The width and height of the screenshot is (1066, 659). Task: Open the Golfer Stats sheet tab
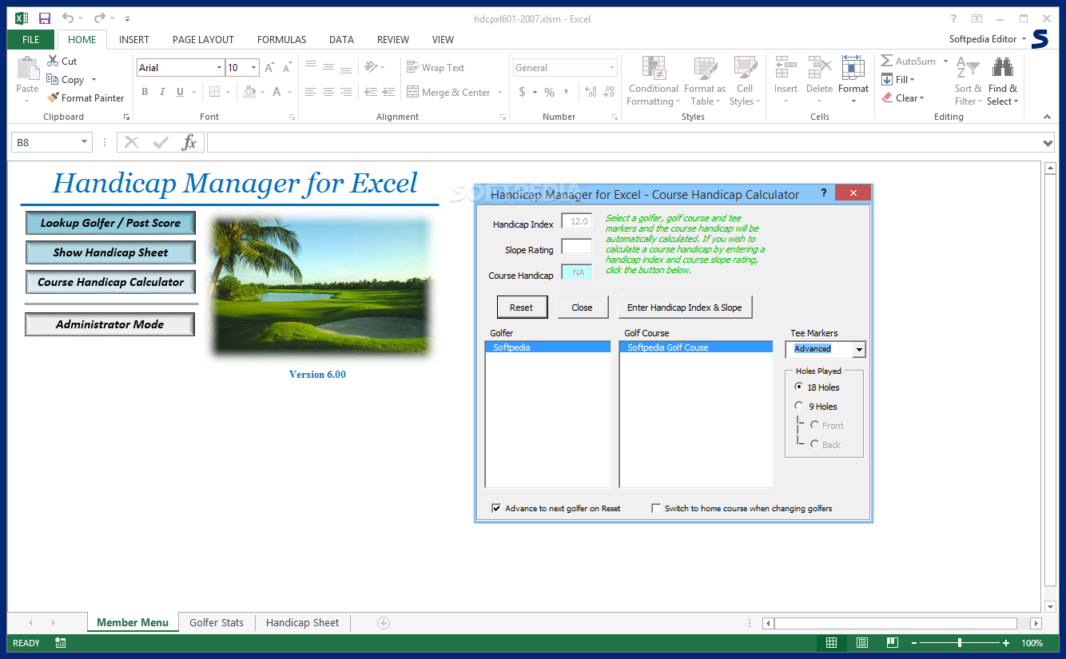click(x=217, y=623)
